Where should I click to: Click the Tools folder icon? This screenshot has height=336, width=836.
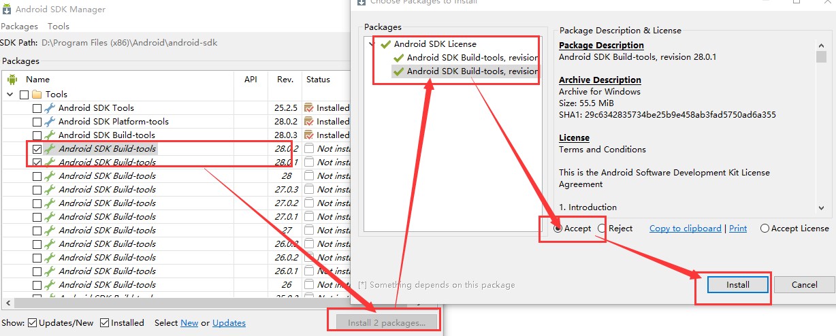pos(37,94)
